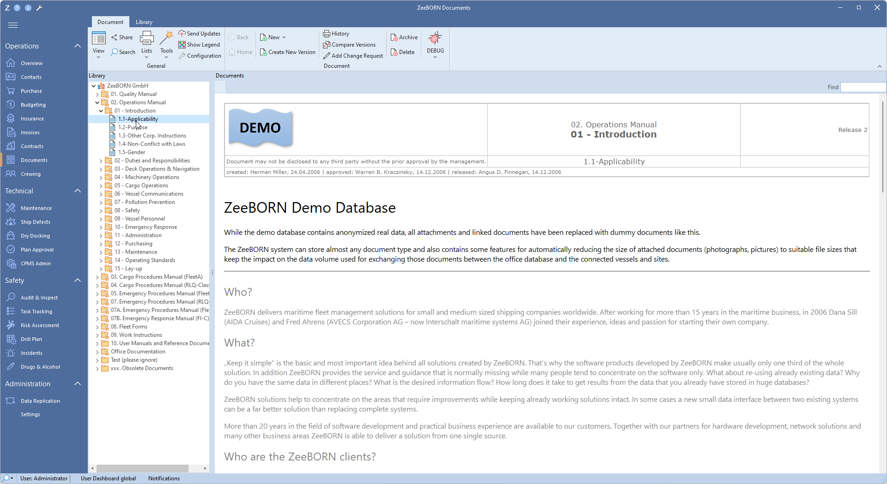Click the Lists printer icon

pyautogui.click(x=146, y=39)
